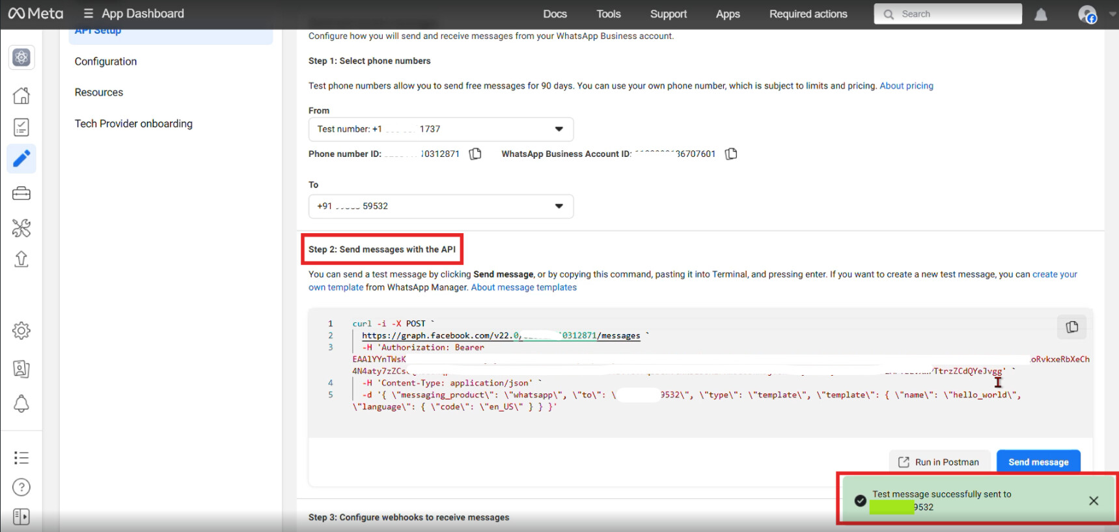
Task: Expand the From test number dropdown
Action: pos(559,129)
